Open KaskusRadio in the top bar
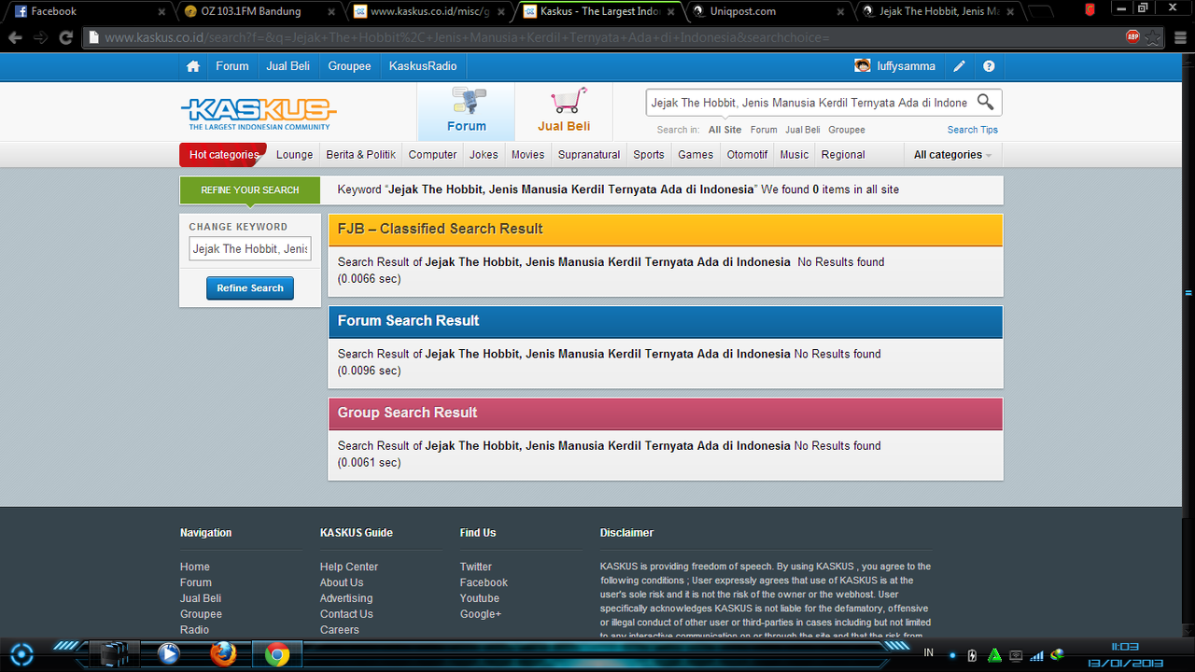This screenshot has width=1195, height=672. [423, 66]
